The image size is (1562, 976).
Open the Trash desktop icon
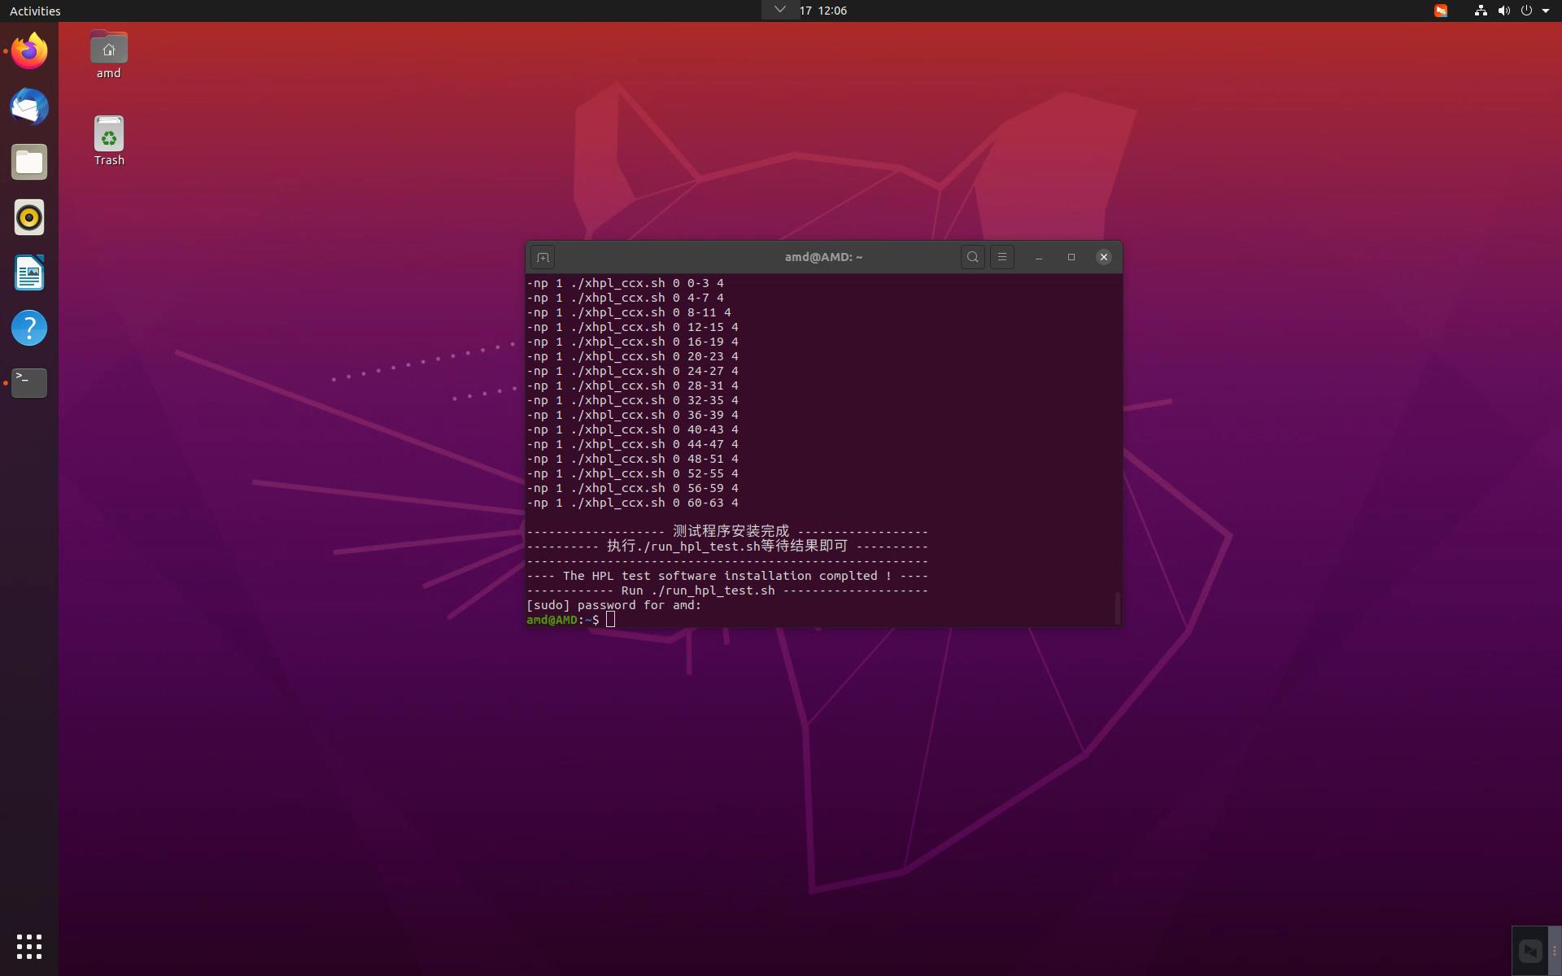point(109,135)
